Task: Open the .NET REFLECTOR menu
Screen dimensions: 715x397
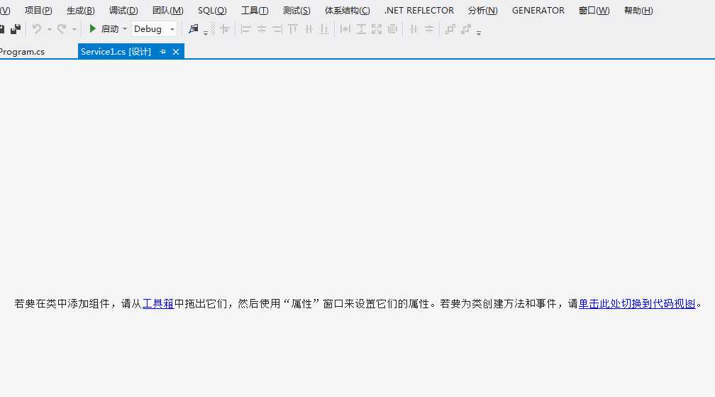Action: coord(419,10)
